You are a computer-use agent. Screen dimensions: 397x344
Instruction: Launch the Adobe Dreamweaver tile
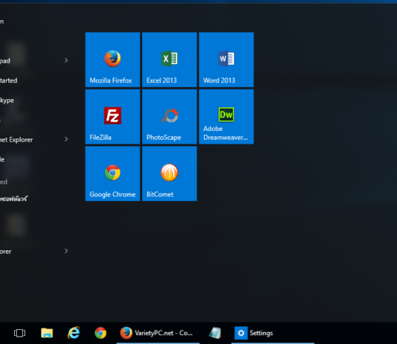226,117
